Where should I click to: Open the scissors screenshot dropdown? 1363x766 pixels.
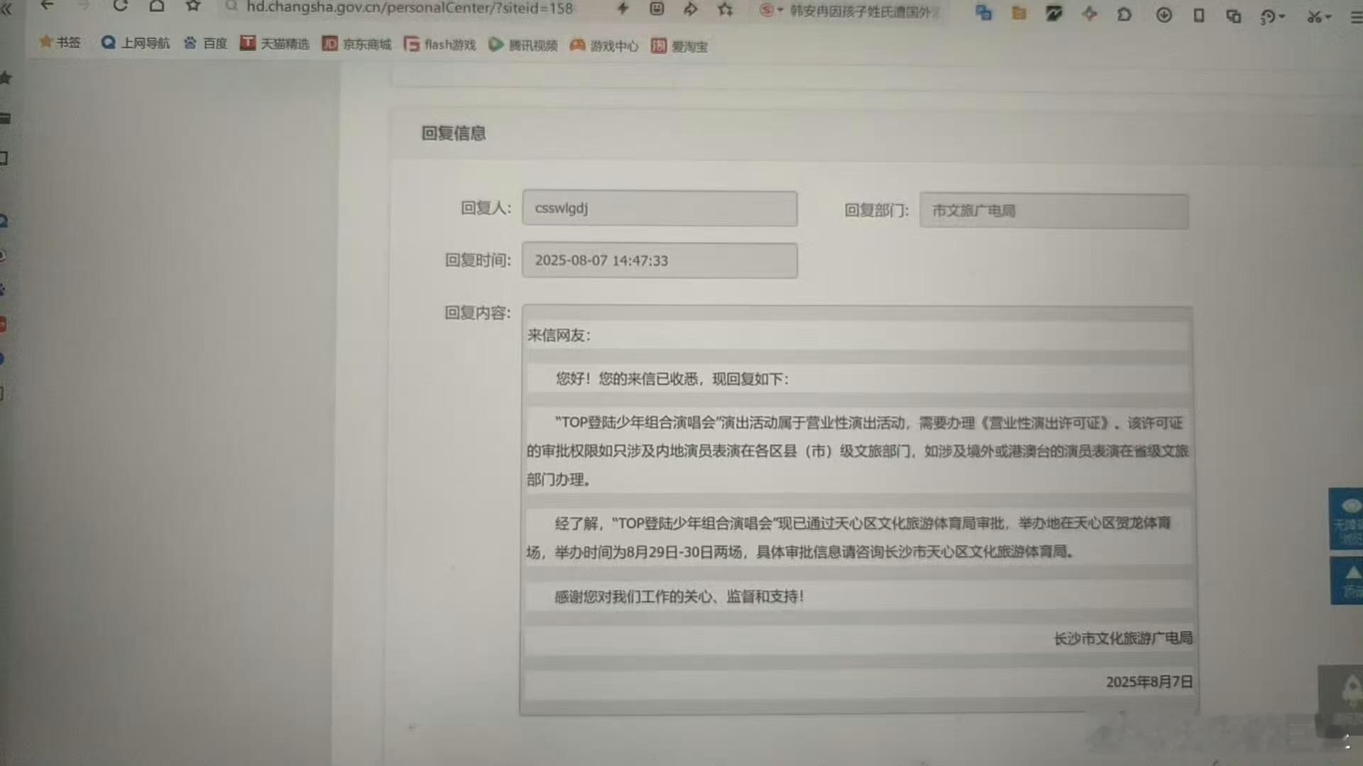[1319, 17]
